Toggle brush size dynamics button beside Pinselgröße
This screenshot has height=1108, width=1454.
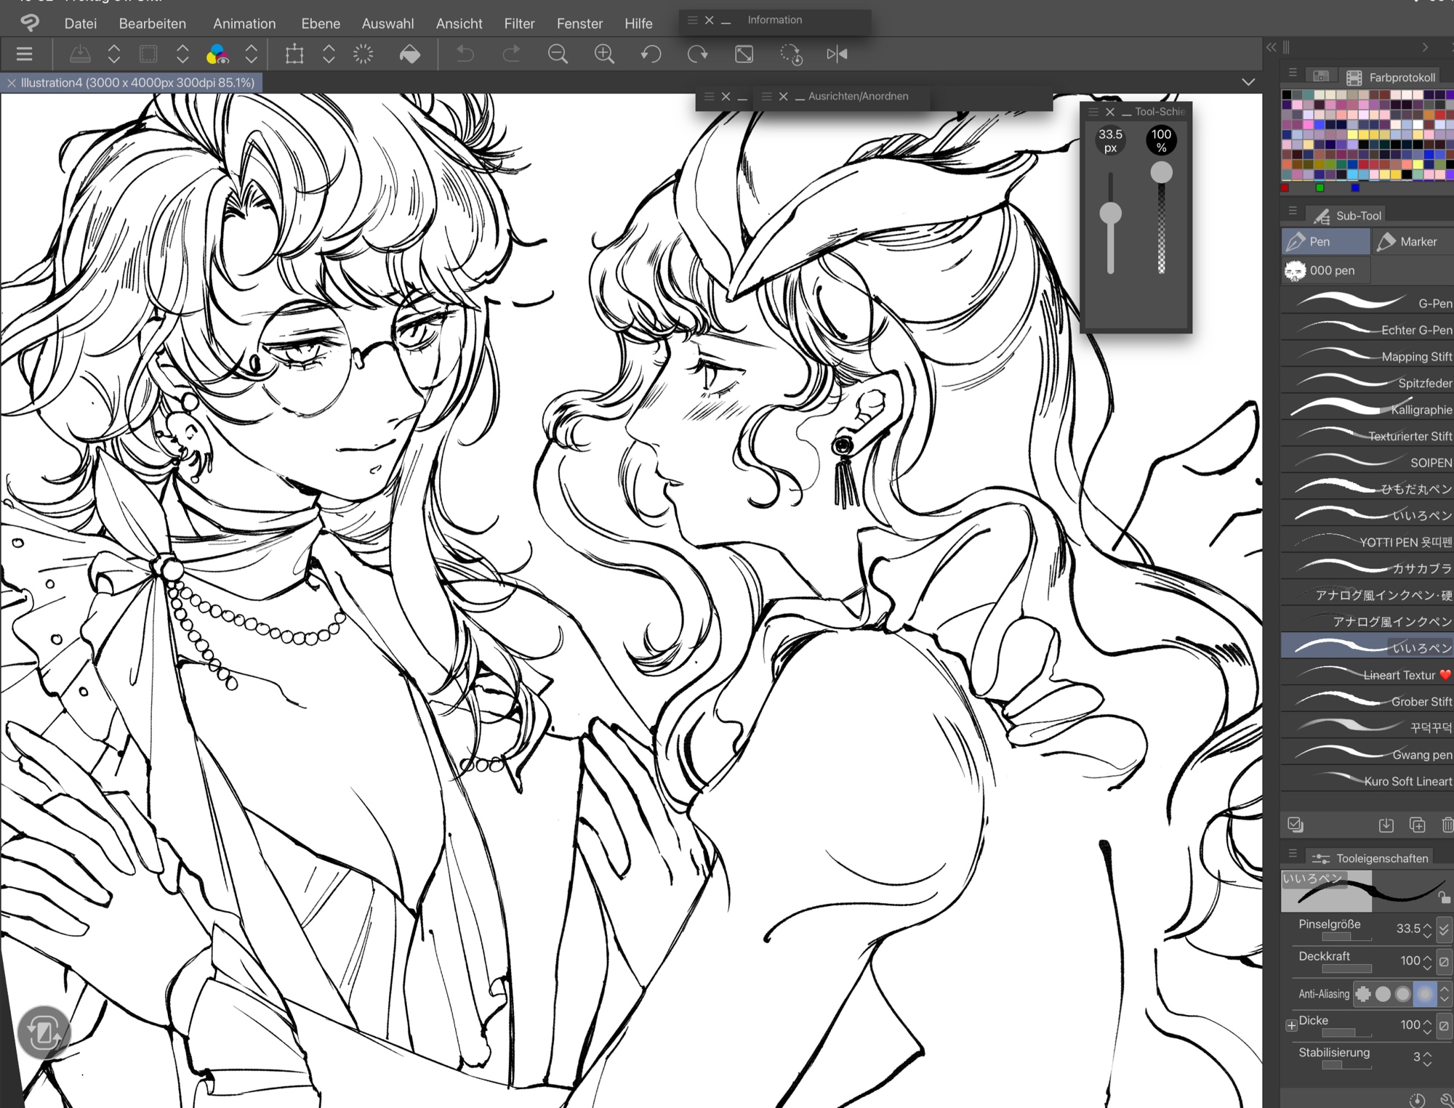[1444, 929]
